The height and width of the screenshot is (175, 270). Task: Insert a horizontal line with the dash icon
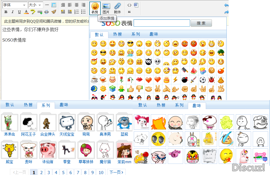pyautogui.click(x=47, y=5)
